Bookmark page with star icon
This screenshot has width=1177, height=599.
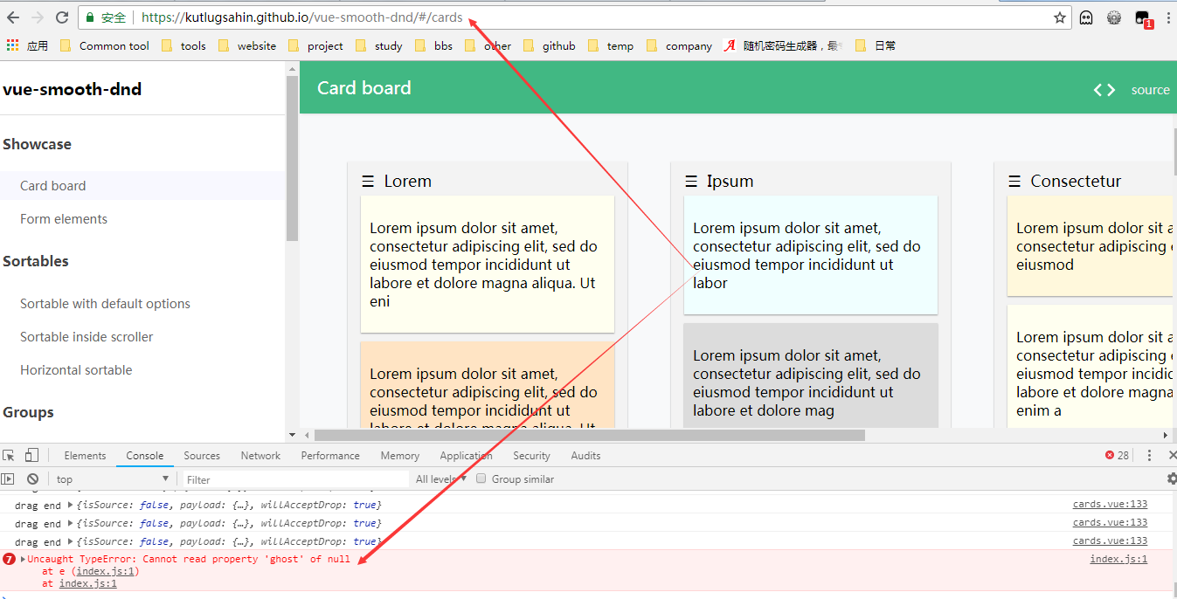(x=1060, y=17)
